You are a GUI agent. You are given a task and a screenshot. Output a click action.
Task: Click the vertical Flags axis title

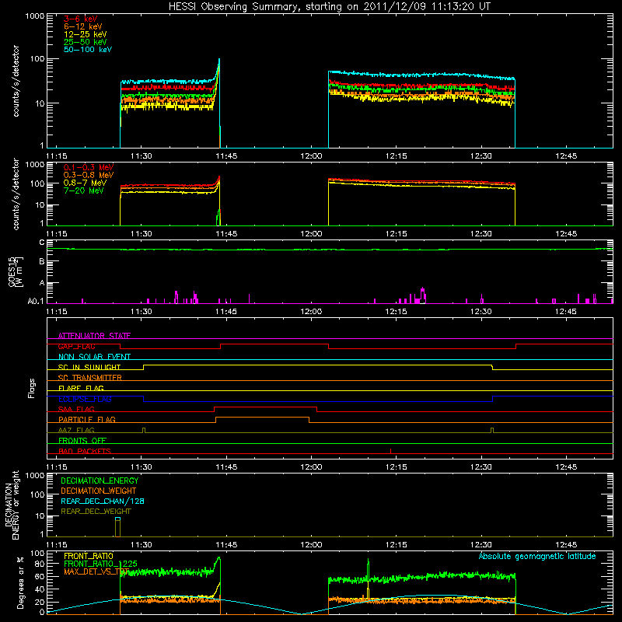(32, 388)
